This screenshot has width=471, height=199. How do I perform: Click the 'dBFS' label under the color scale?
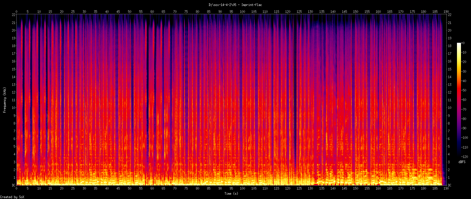(462, 162)
